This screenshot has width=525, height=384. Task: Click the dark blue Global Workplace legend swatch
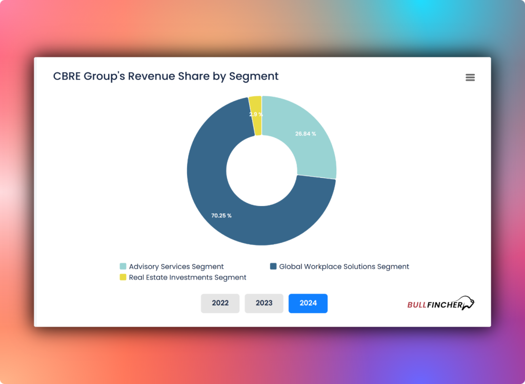(x=273, y=267)
